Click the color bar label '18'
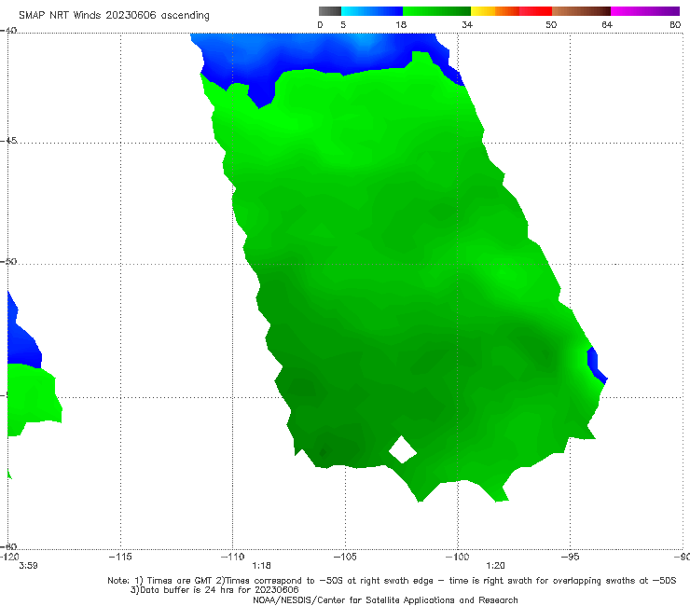The height and width of the screenshot is (606, 690). pyautogui.click(x=401, y=25)
